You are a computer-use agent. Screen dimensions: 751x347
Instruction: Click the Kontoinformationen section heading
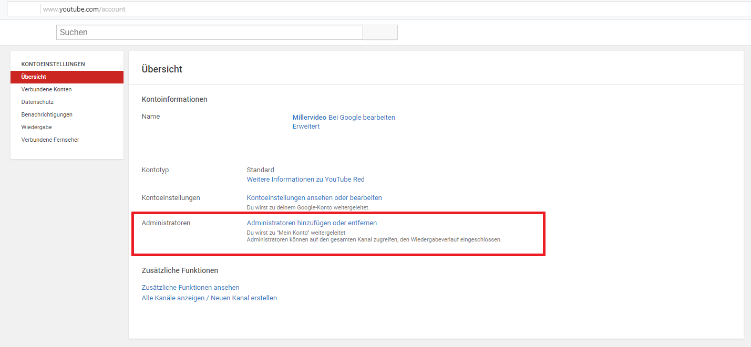174,99
